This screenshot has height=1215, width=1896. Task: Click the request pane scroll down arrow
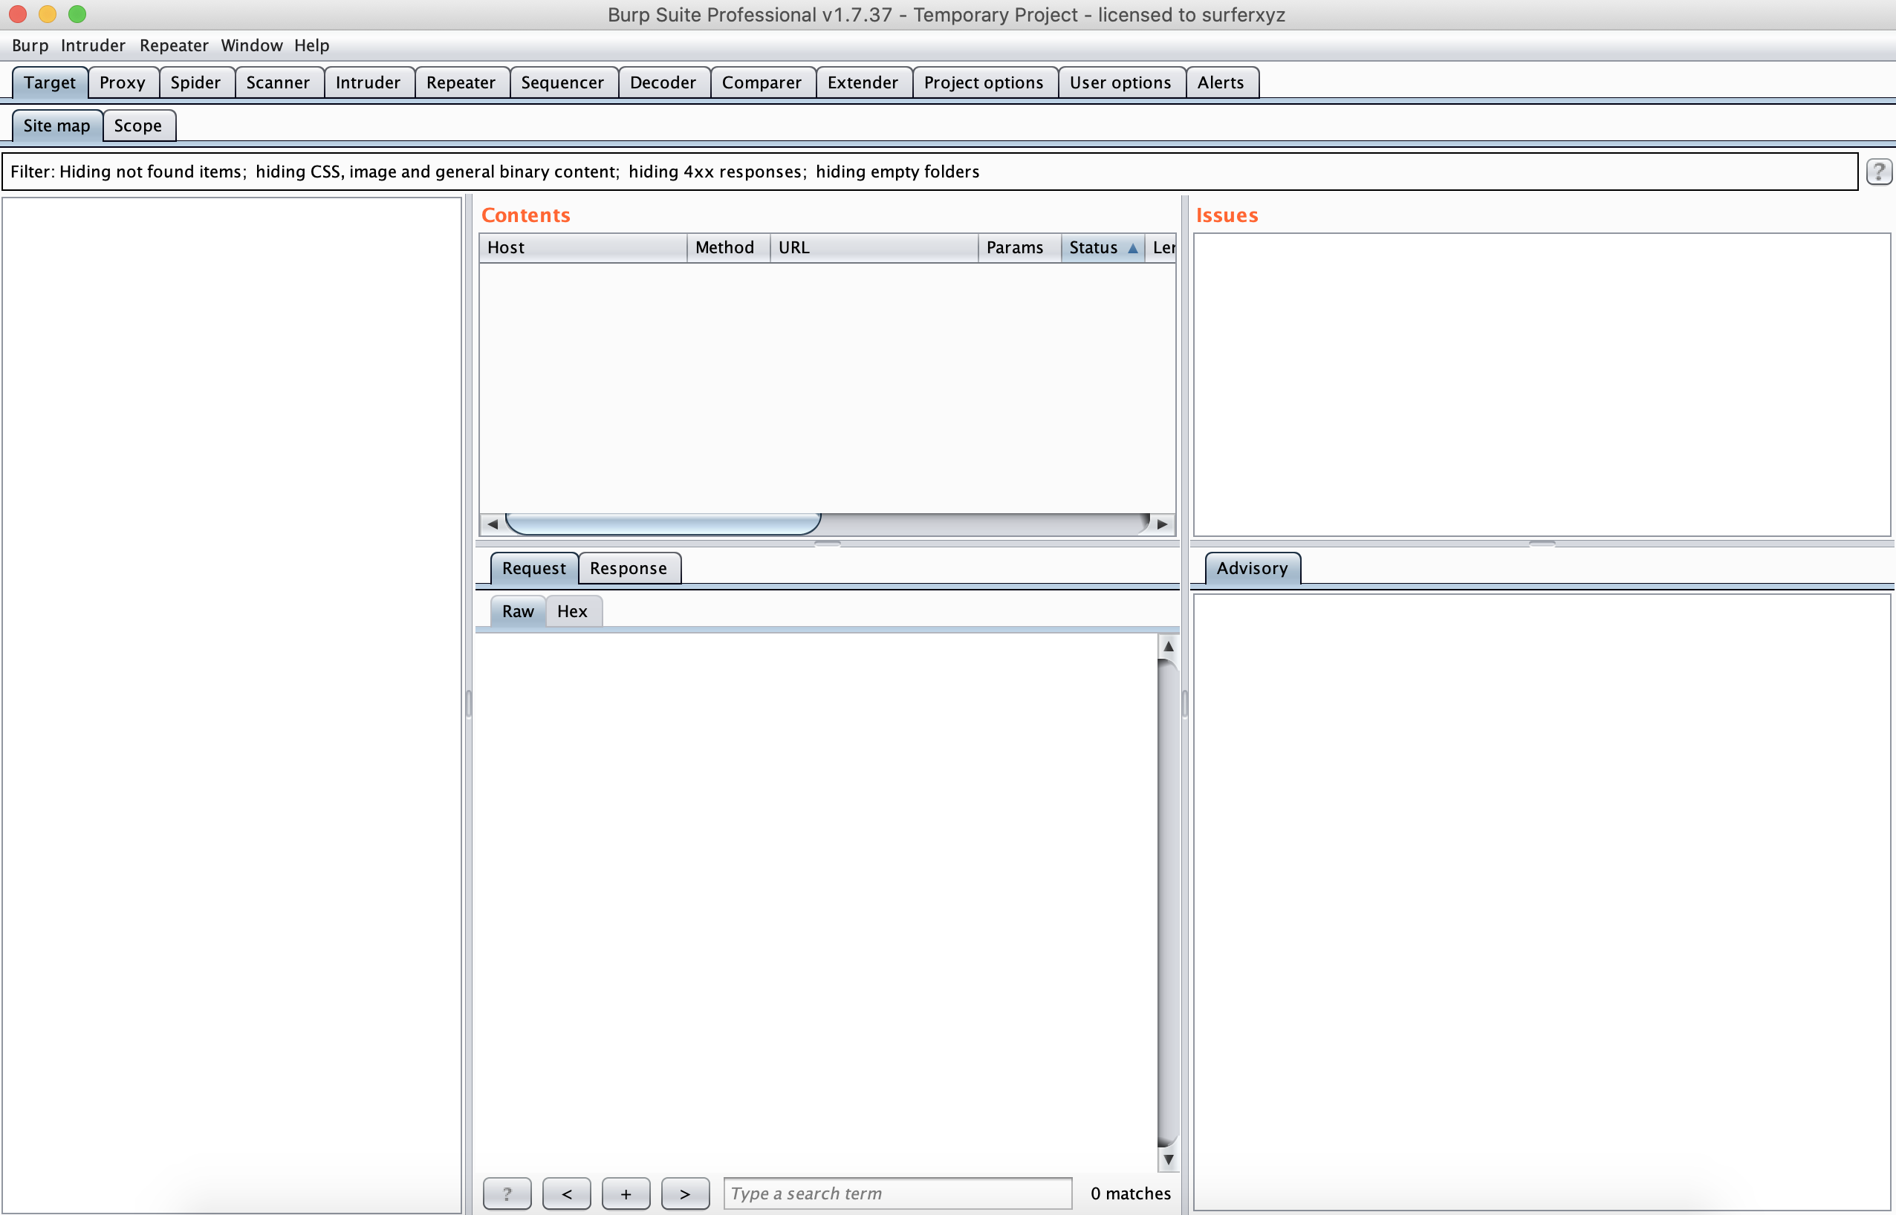click(x=1169, y=1159)
